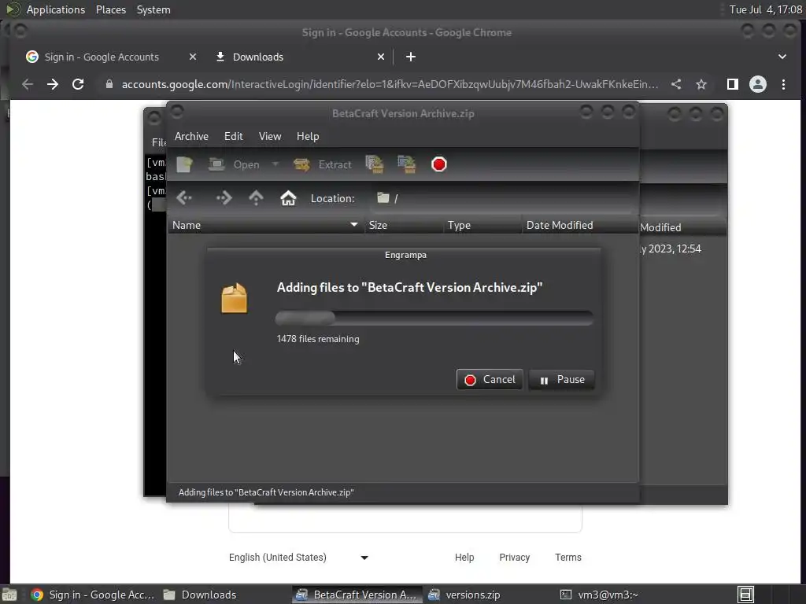Click the Open archive toolbar button
Viewport: 806px width, 604px height.
[x=234, y=164]
